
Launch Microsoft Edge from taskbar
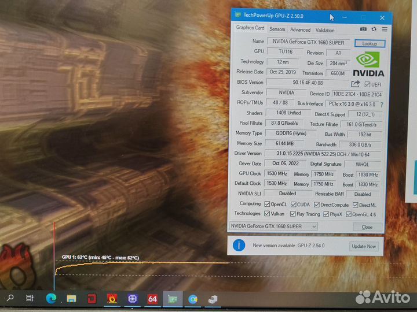(51, 299)
